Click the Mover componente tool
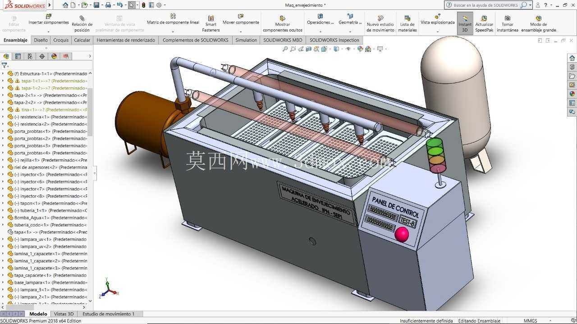Screen dimensions: 577x324 coord(241,19)
